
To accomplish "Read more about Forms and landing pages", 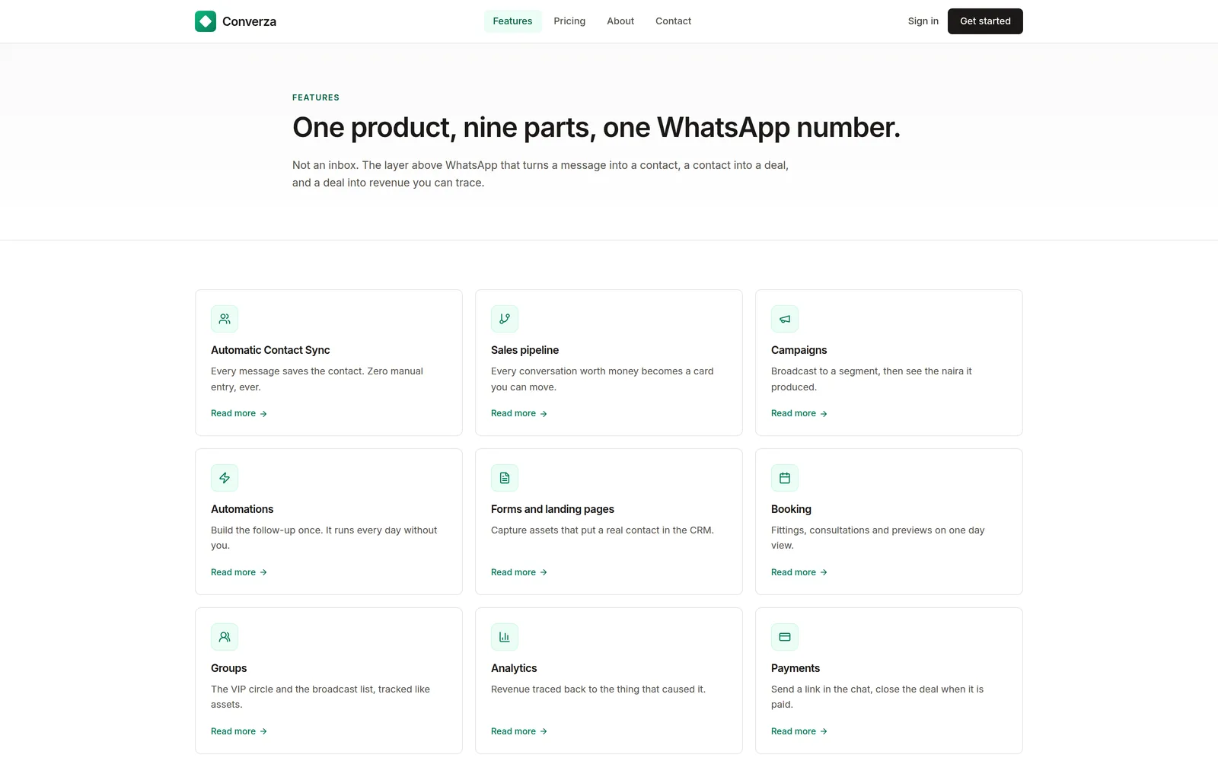I will pyautogui.click(x=519, y=572).
